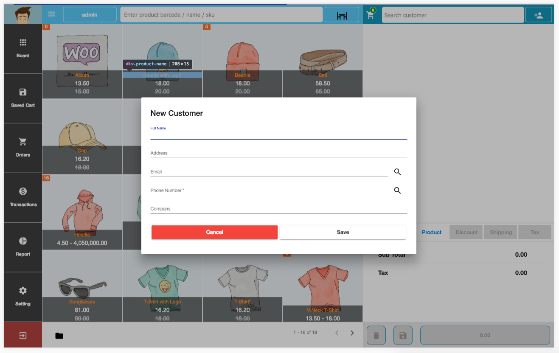559x353 pixels.
Task: Search by email magnifier icon
Action: 397,172
